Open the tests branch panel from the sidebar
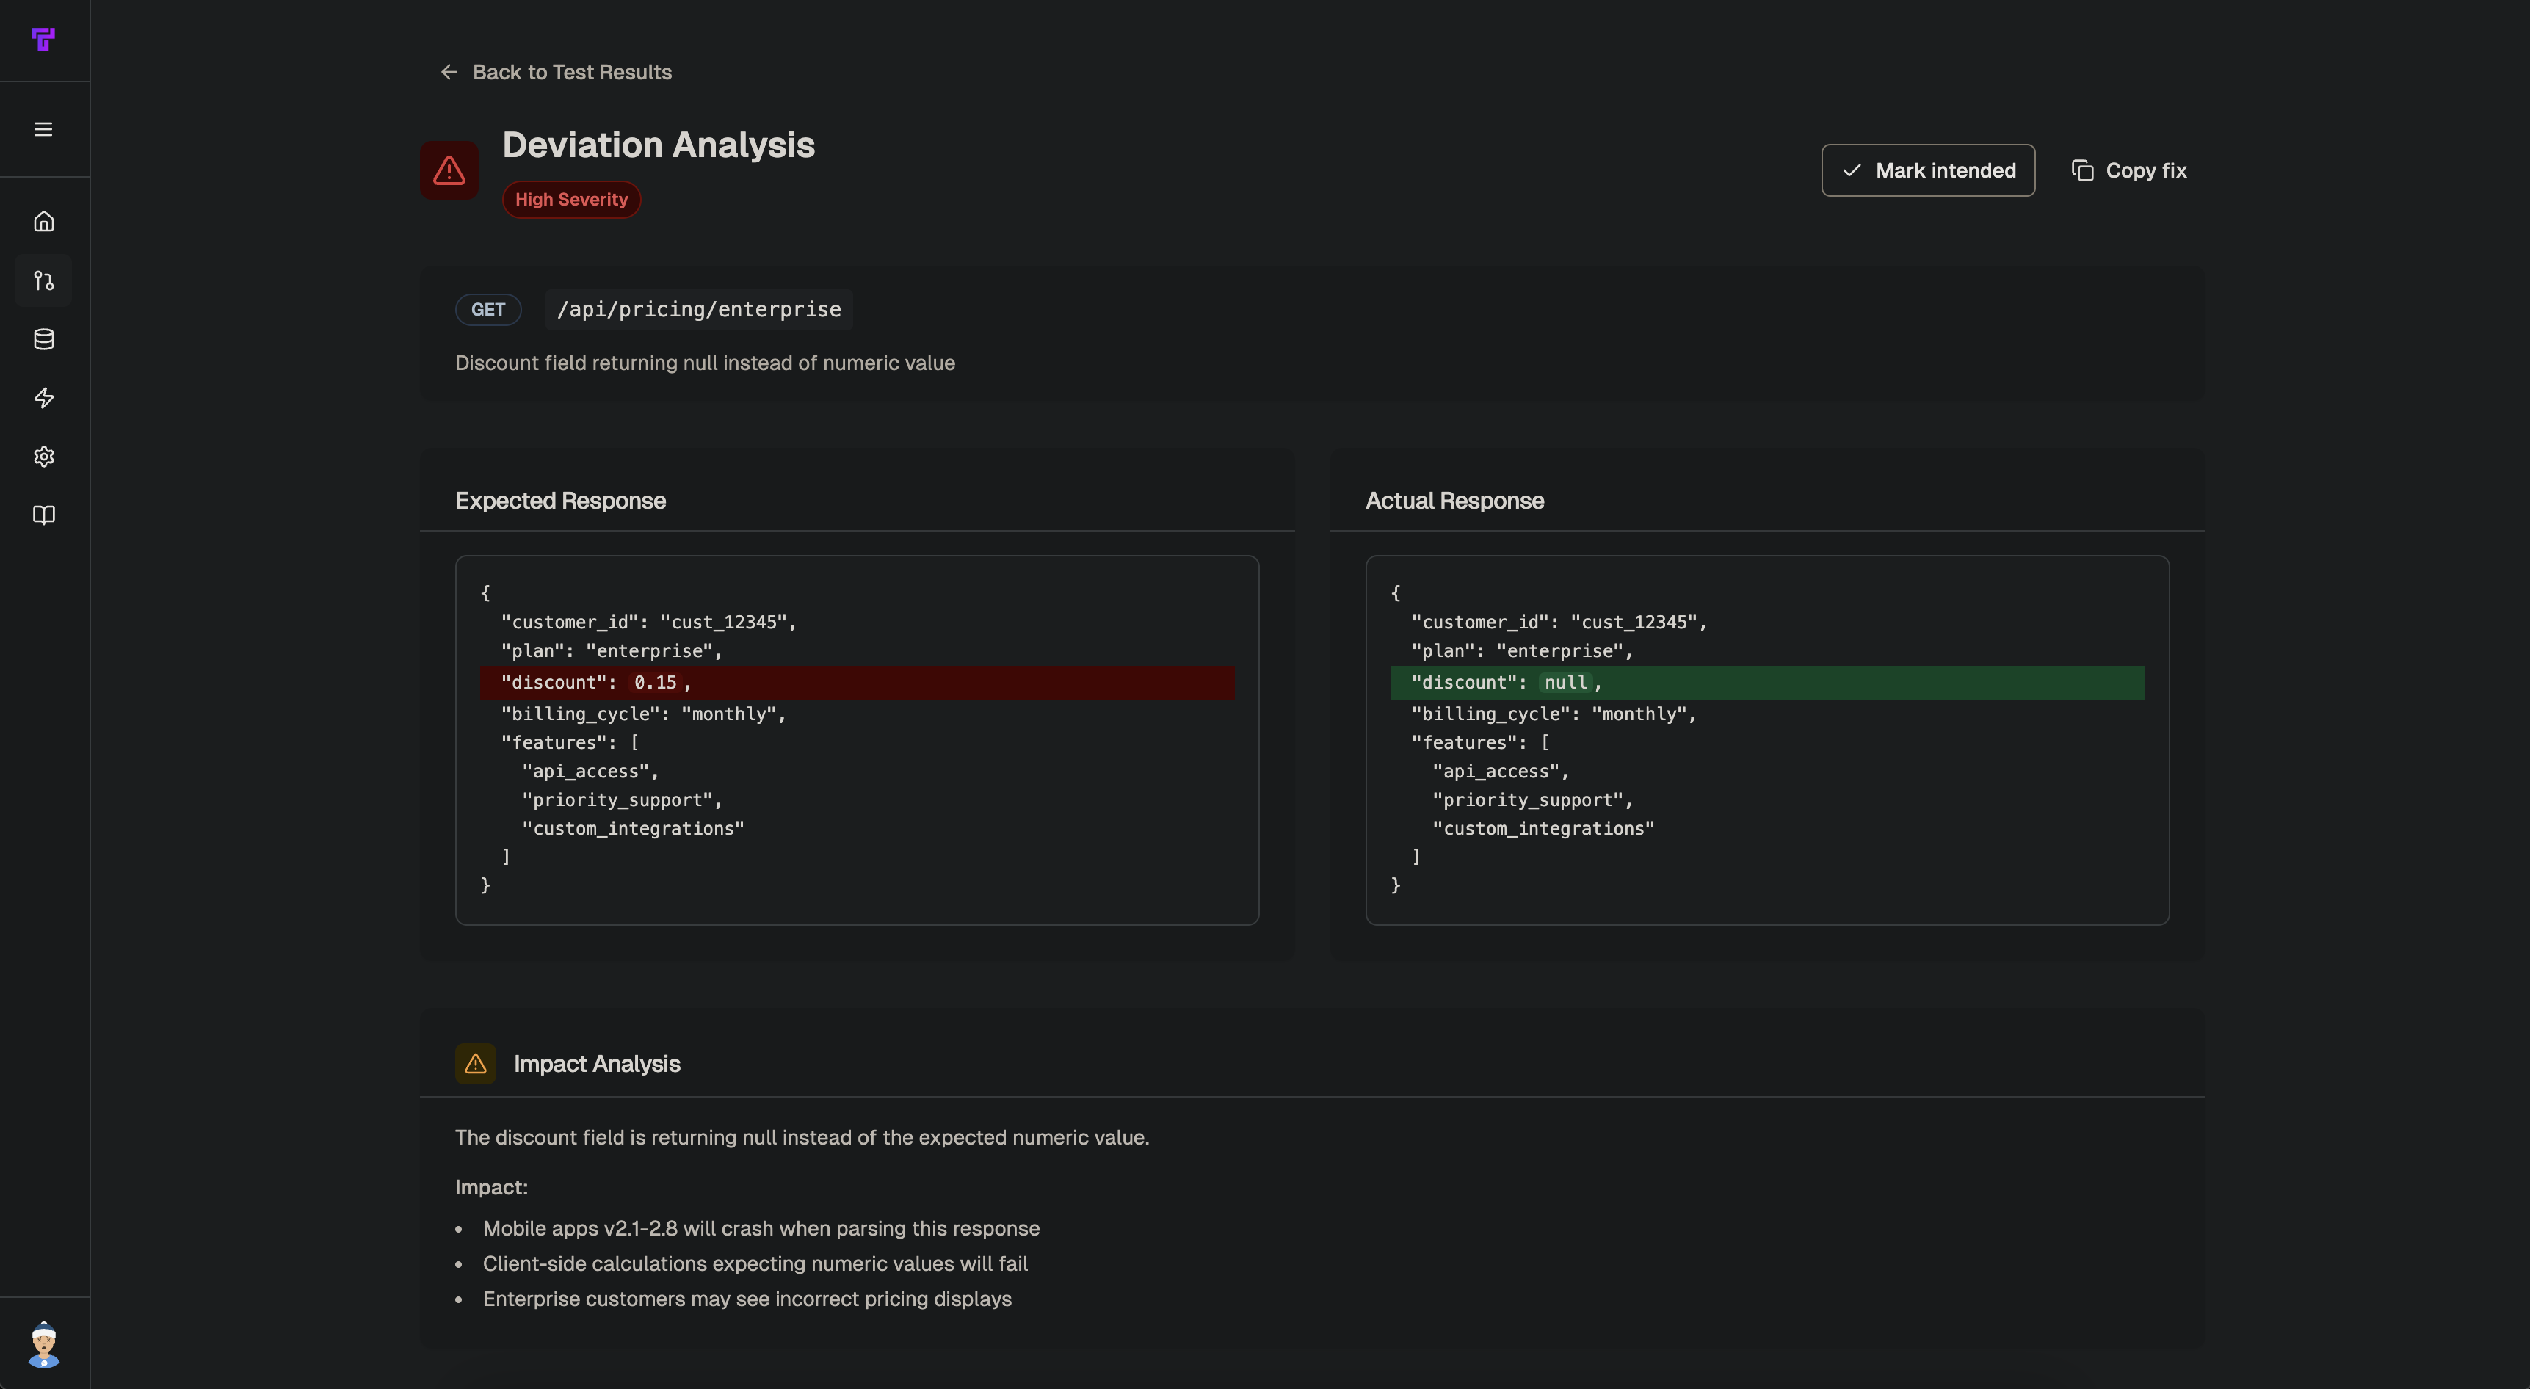Viewport: 2530px width, 1389px height. (x=43, y=281)
